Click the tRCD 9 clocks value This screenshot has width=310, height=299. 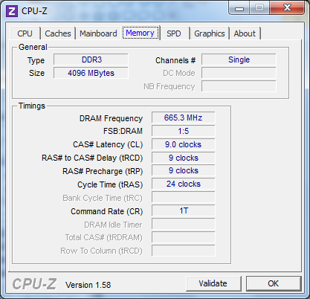tap(184, 158)
